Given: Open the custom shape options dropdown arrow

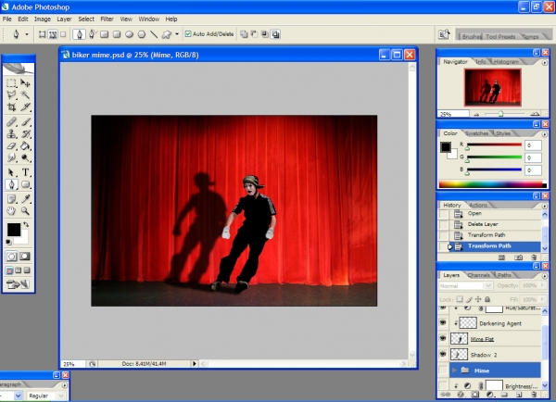Looking at the screenshot, I should tap(177, 34).
